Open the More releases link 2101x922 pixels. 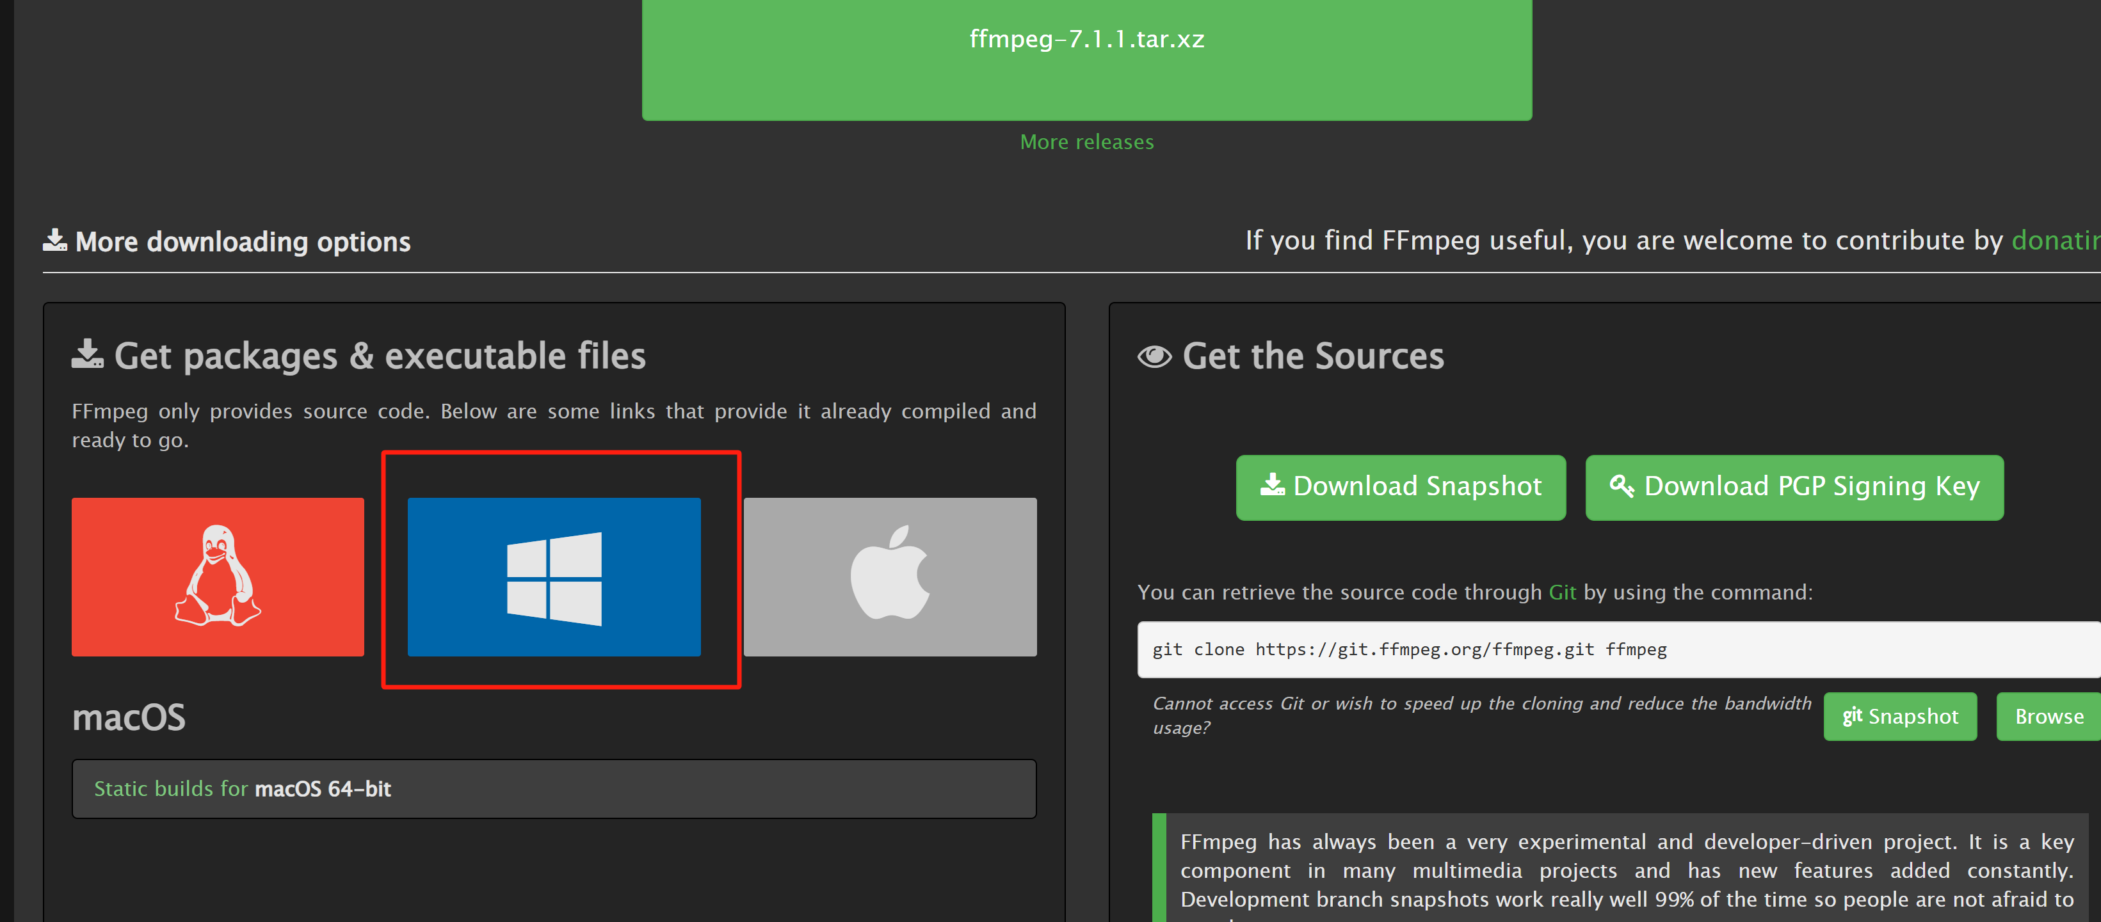pyautogui.click(x=1086, y=142)
